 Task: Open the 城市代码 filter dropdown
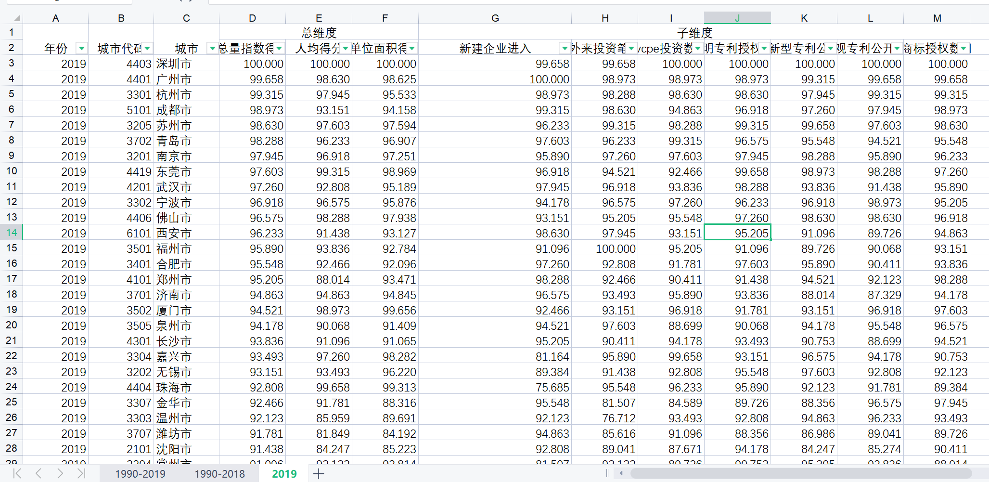pos(147,48)
